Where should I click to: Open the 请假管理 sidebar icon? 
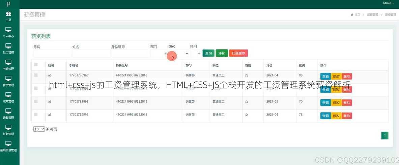pyautogui.click(x=8, y=111)
